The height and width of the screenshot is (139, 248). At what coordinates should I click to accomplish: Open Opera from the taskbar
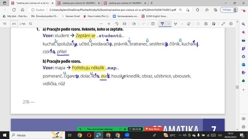tap(89, 135)
